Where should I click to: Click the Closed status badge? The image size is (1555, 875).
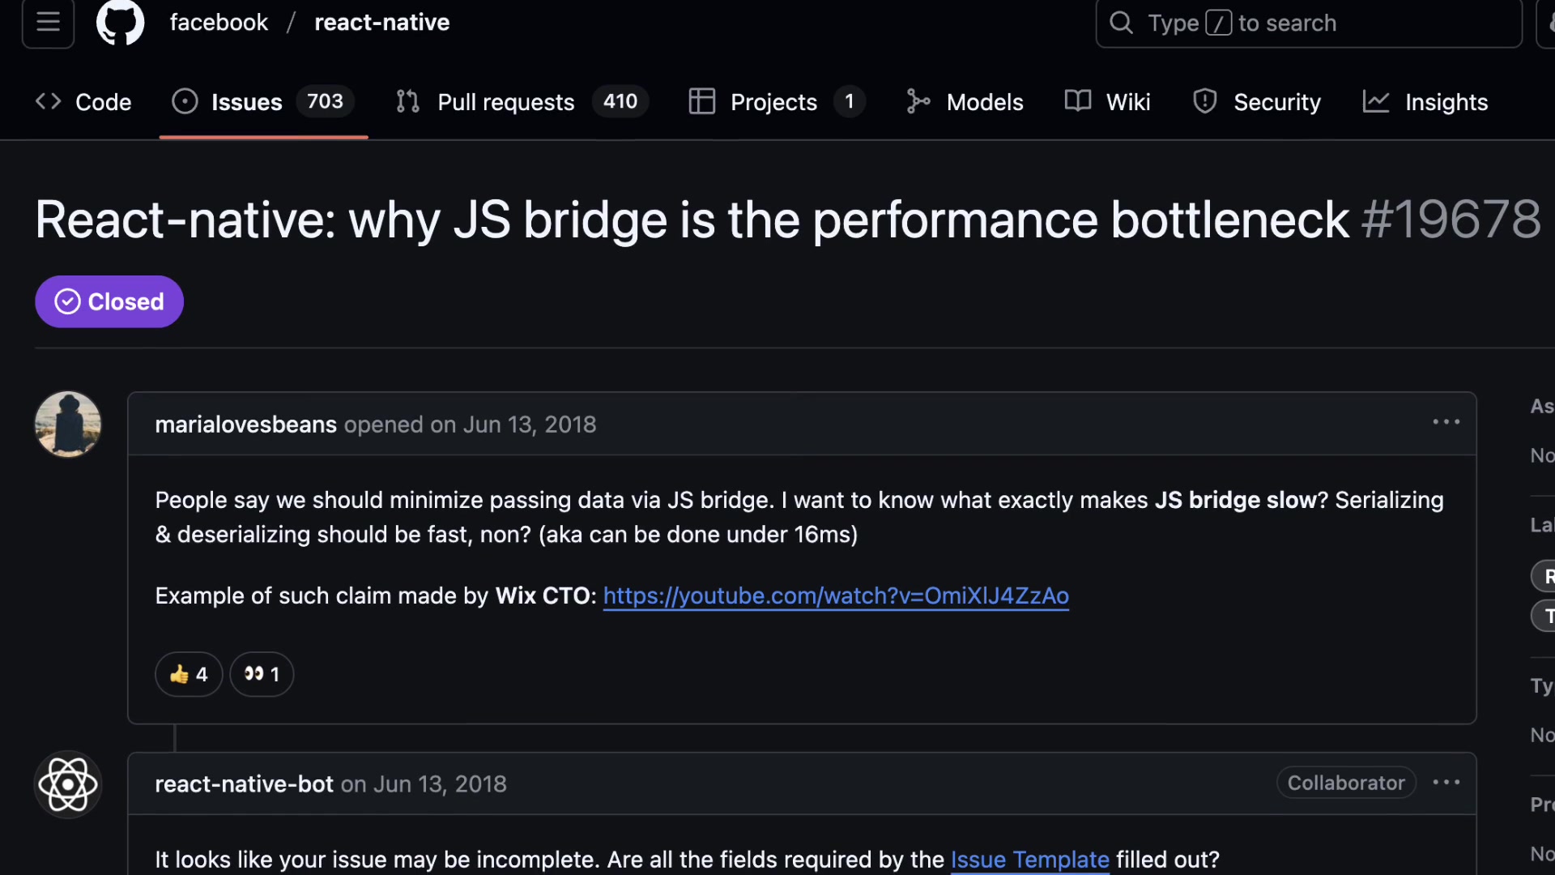pyautogui.click(x=109, y=301)
